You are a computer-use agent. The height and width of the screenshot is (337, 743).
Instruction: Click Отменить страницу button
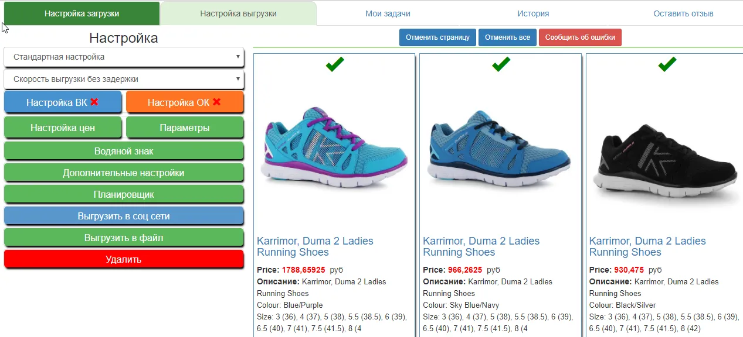[437, 37]
